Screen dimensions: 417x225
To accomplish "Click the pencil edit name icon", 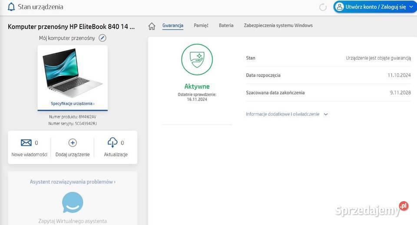I will 102,38.
